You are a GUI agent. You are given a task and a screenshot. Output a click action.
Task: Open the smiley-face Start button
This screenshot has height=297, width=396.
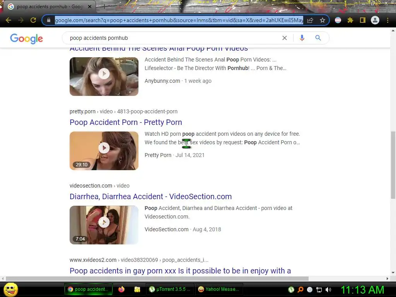click(11, 289)
